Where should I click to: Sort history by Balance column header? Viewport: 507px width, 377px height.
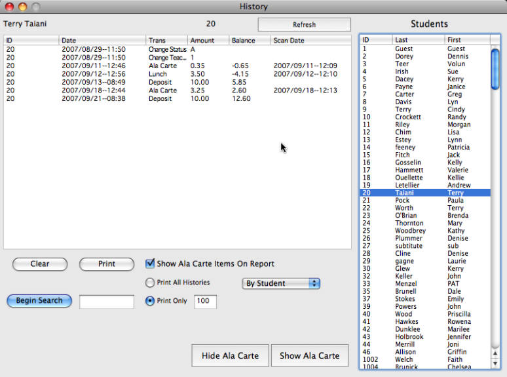[250, 41]
